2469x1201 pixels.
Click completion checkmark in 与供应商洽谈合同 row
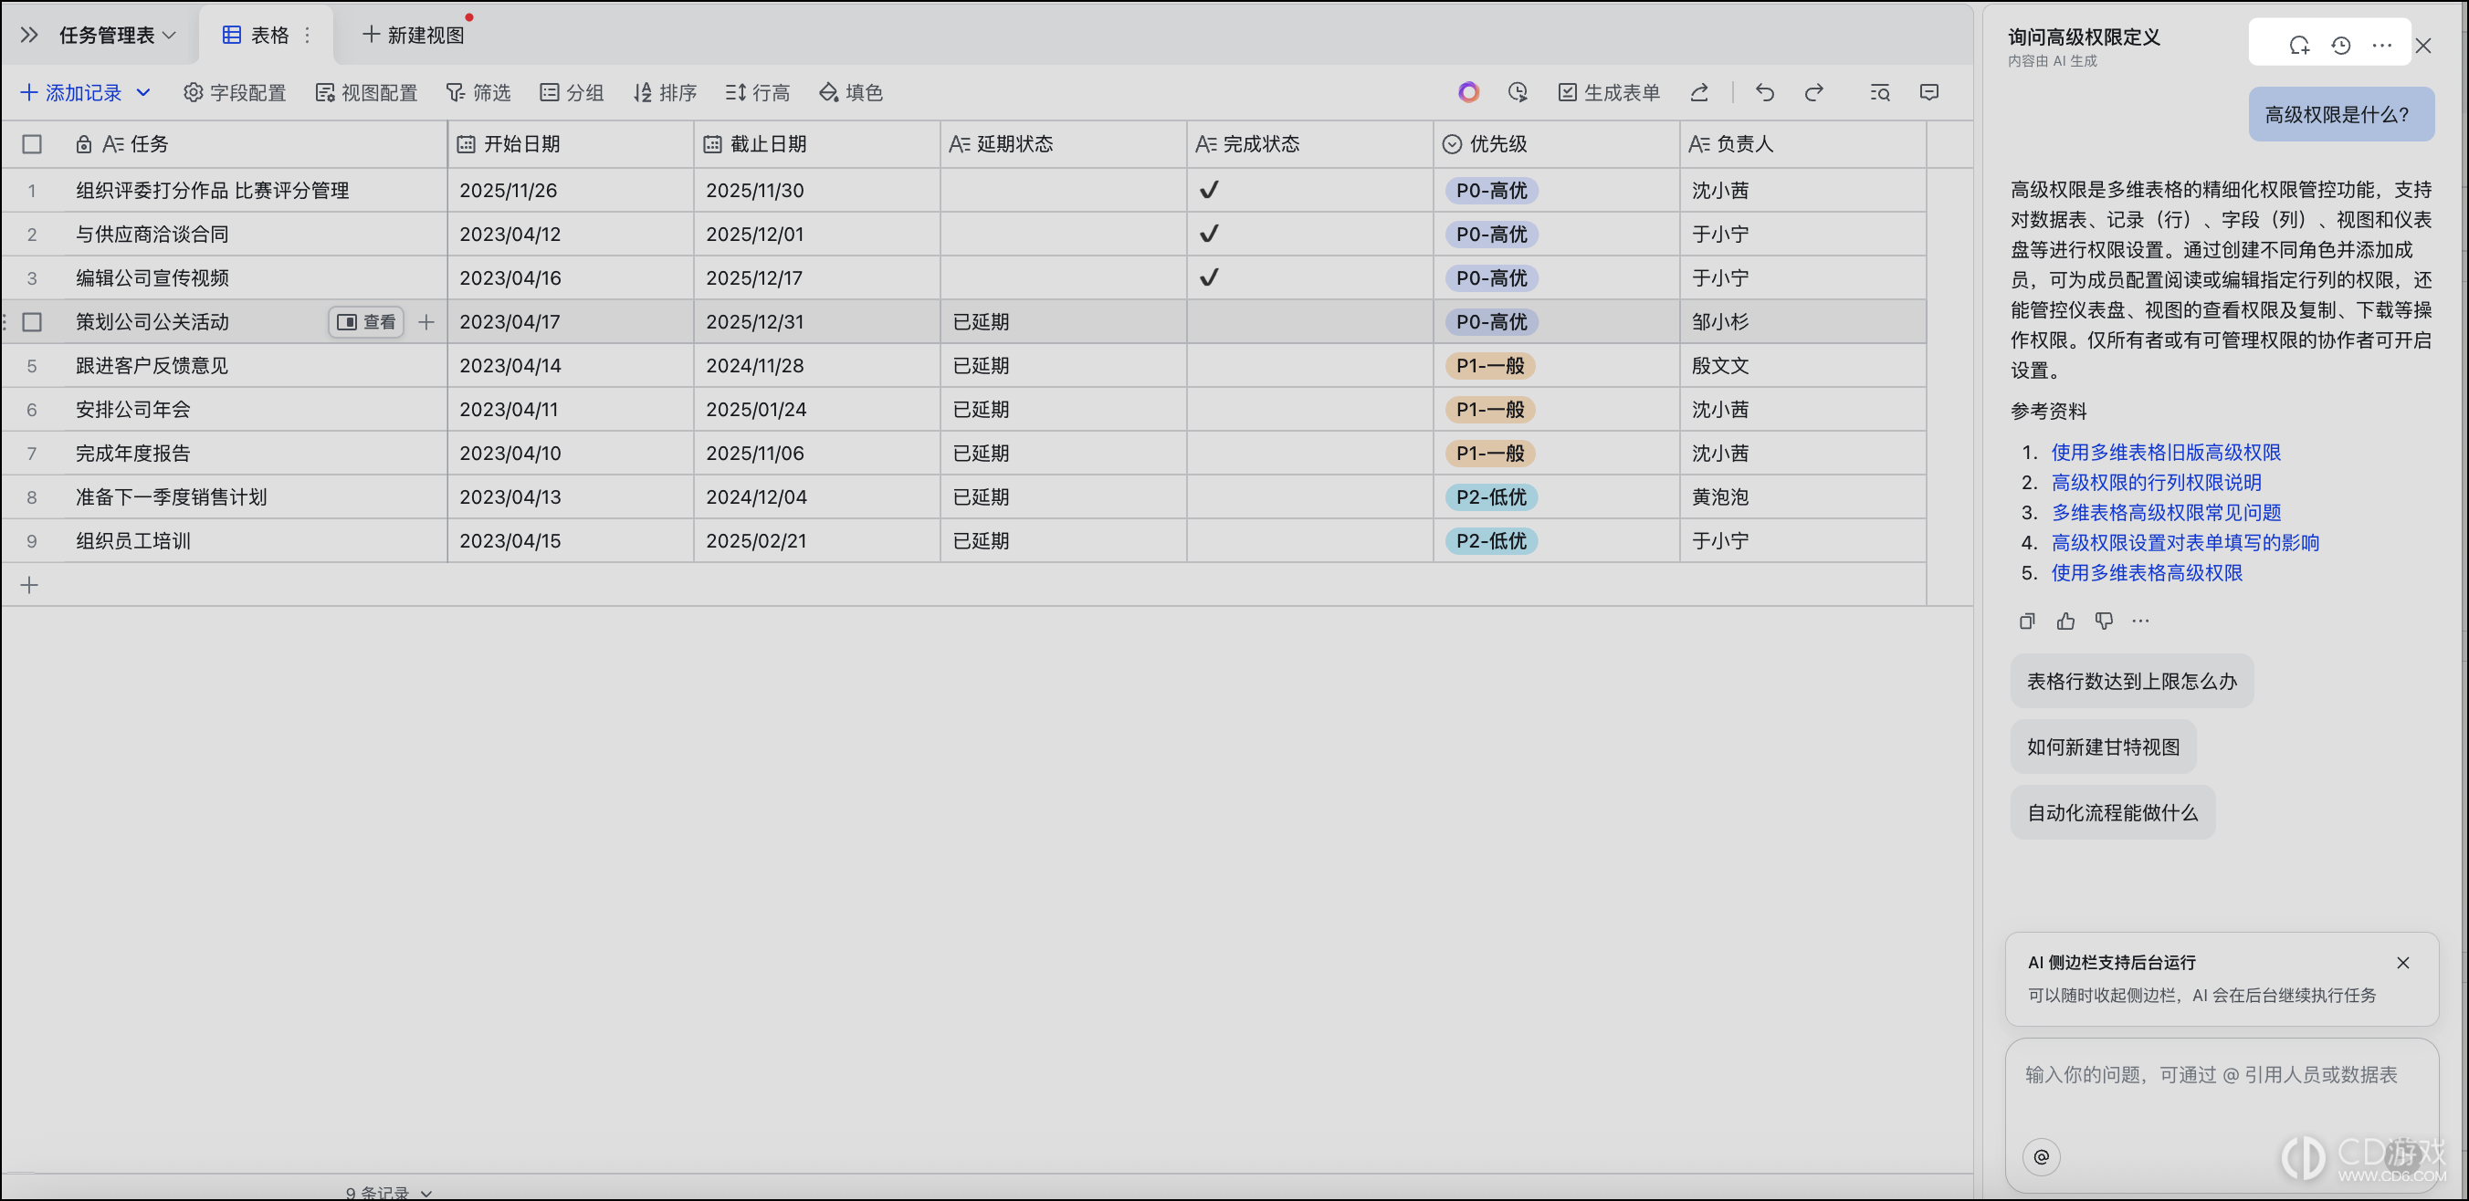pyautogui.click(x=1209, y=234)
